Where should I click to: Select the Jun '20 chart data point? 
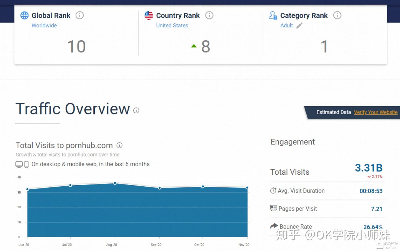pyautogui.click(x=27, y=189)
